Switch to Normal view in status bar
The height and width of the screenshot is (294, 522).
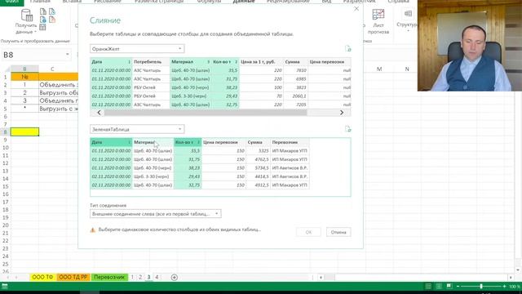point(428,287)
